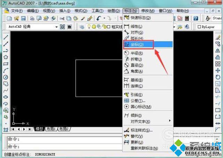The image size is (223, 158).
Task: Toggle the layer on/off light bulb
Action: point(89,26)
